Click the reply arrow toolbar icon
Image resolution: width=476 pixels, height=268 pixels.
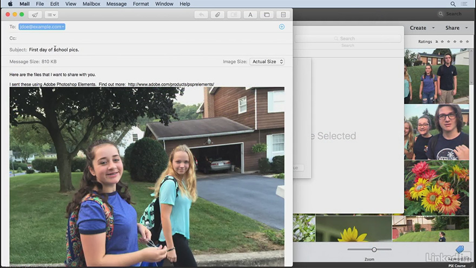click(201, 15)
